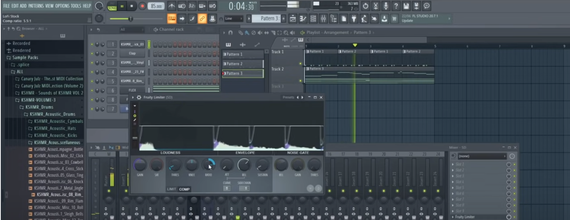
Task: Toggle the auto scrolling arrow icon
Action: point(182,18)
